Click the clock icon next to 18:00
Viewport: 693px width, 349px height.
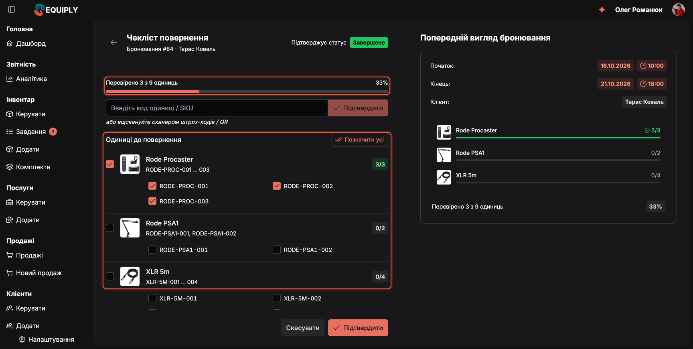643,84
